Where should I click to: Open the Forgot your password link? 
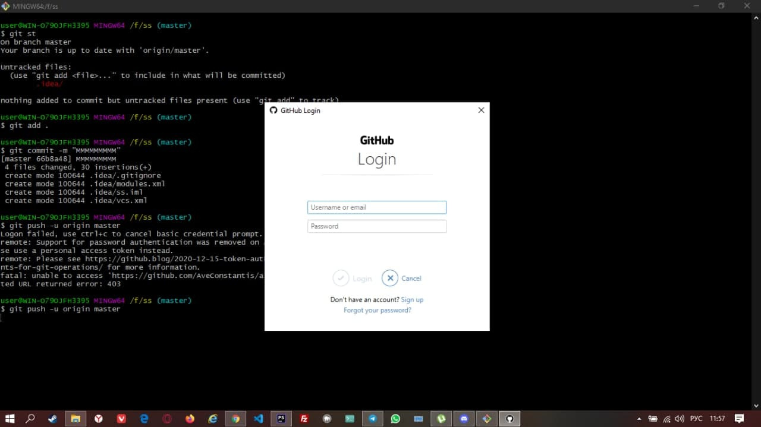(x=377, y=310)
